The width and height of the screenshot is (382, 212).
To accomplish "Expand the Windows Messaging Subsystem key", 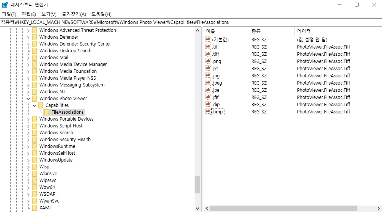I will pos(28,85).
